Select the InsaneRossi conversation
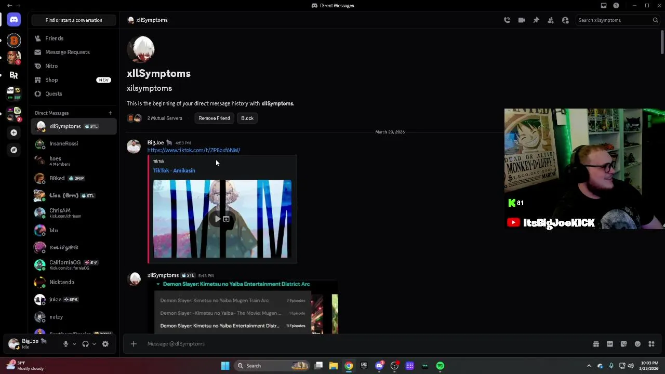Image resolution: width=665 pixels, height=374 pixels. pos(74,143)
